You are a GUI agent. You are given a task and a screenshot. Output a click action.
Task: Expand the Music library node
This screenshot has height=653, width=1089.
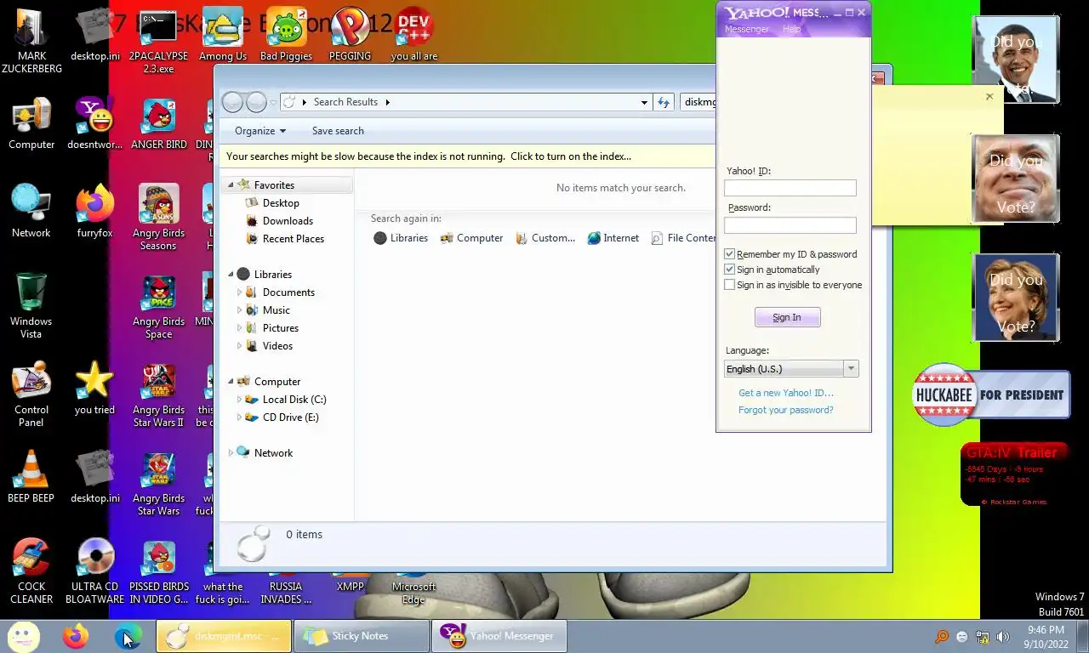(x=239, y=310)
